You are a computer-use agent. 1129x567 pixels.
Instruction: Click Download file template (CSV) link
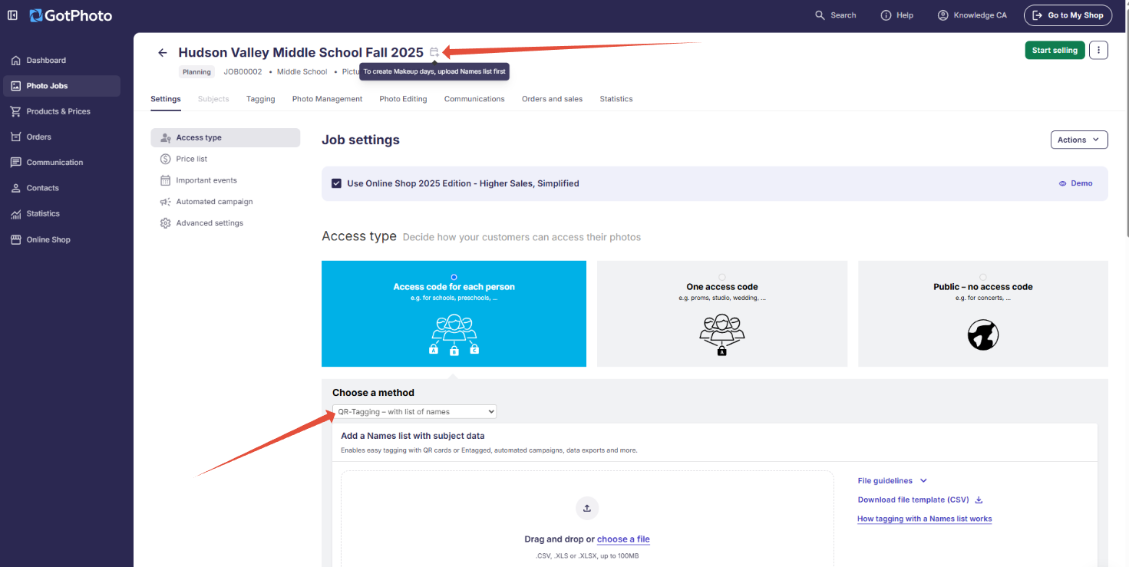click(913, 500)
